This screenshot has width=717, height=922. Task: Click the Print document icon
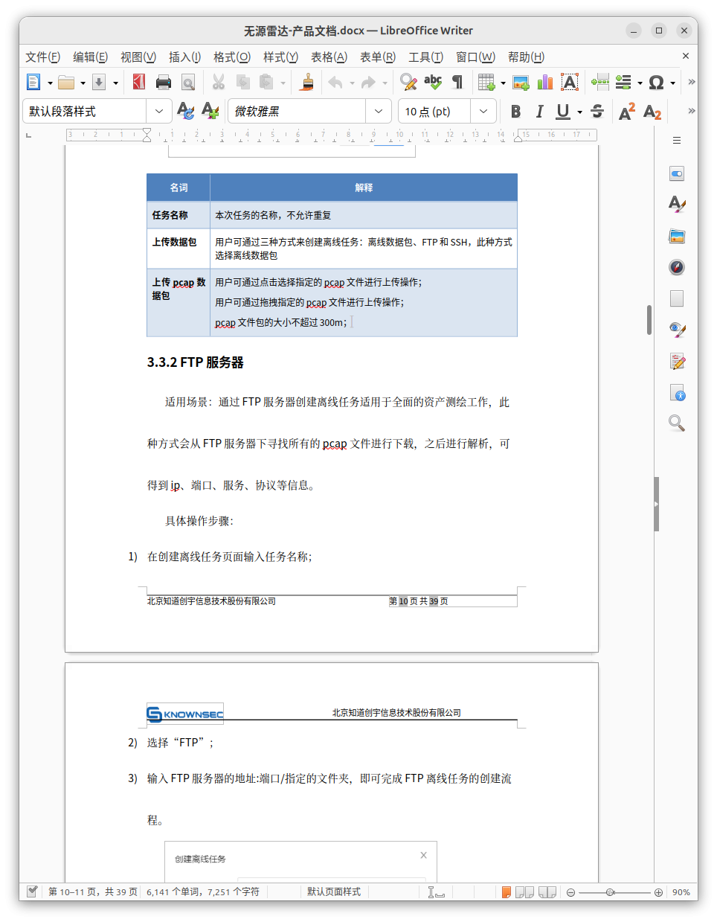click(164, 82)
